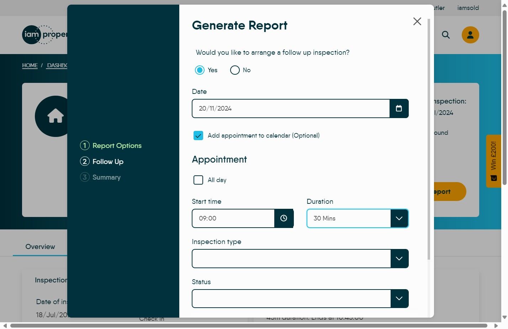
Task: Open the Start time clock picker
Action: tap(284, 218)
